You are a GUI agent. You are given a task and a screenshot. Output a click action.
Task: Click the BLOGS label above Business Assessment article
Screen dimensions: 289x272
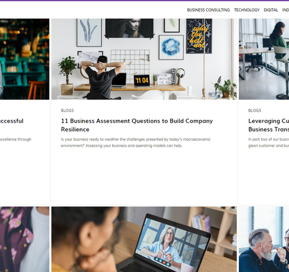click(67, 110)
